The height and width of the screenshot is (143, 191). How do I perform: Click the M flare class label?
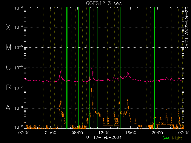(x=9, y=47)
